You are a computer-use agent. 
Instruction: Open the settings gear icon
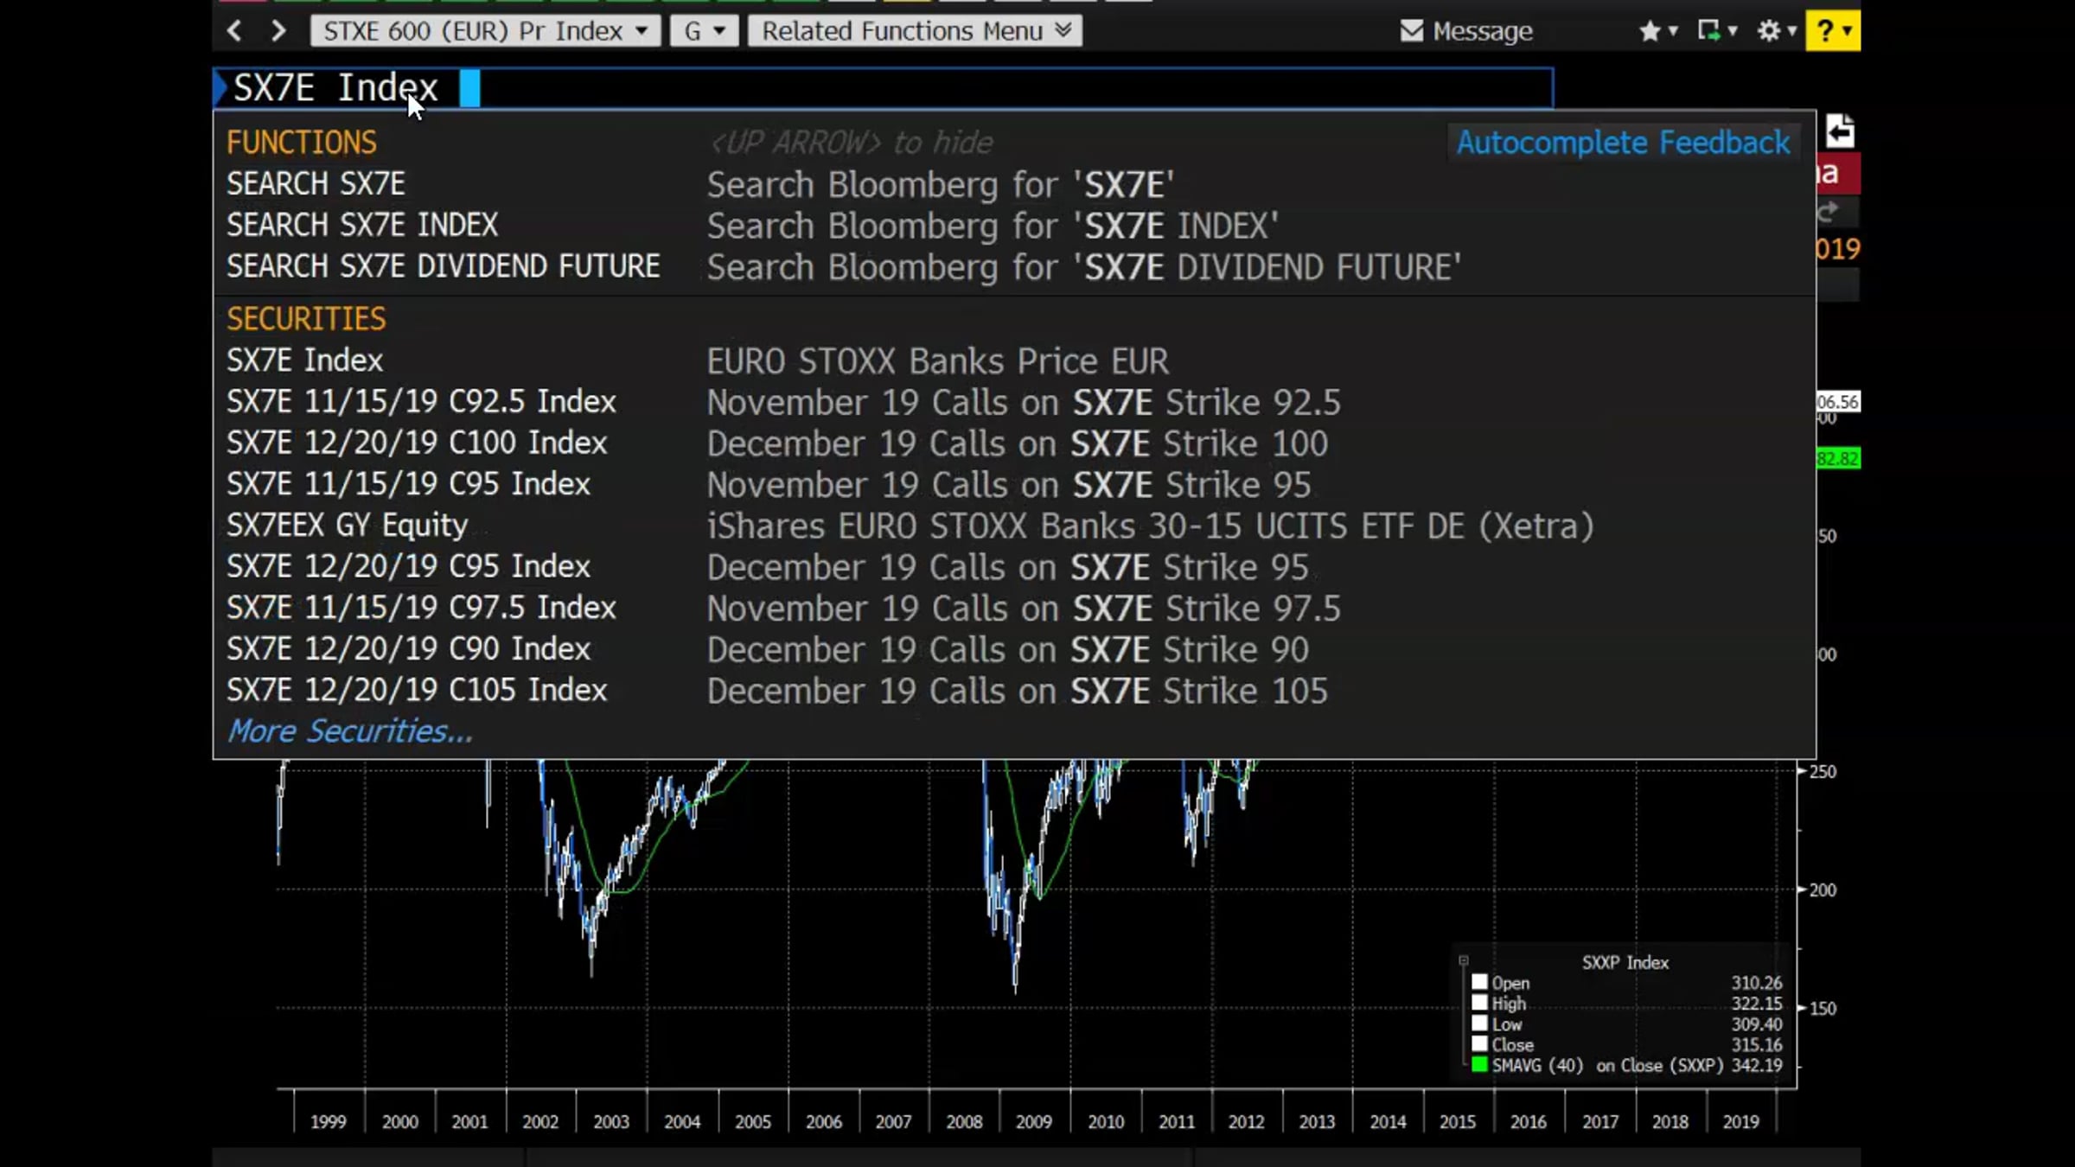(x=1769, y=31)
